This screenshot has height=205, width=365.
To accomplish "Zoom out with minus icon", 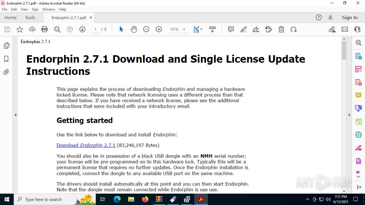I will (146, 29).
